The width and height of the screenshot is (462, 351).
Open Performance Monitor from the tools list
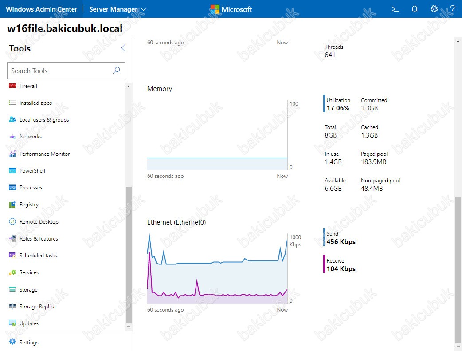click(44, 154)
